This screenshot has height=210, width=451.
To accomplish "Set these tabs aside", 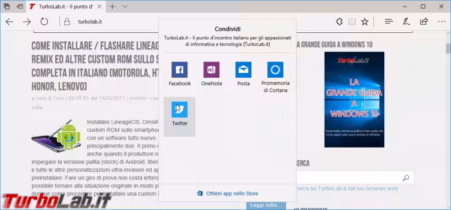I will click(20, 6).
